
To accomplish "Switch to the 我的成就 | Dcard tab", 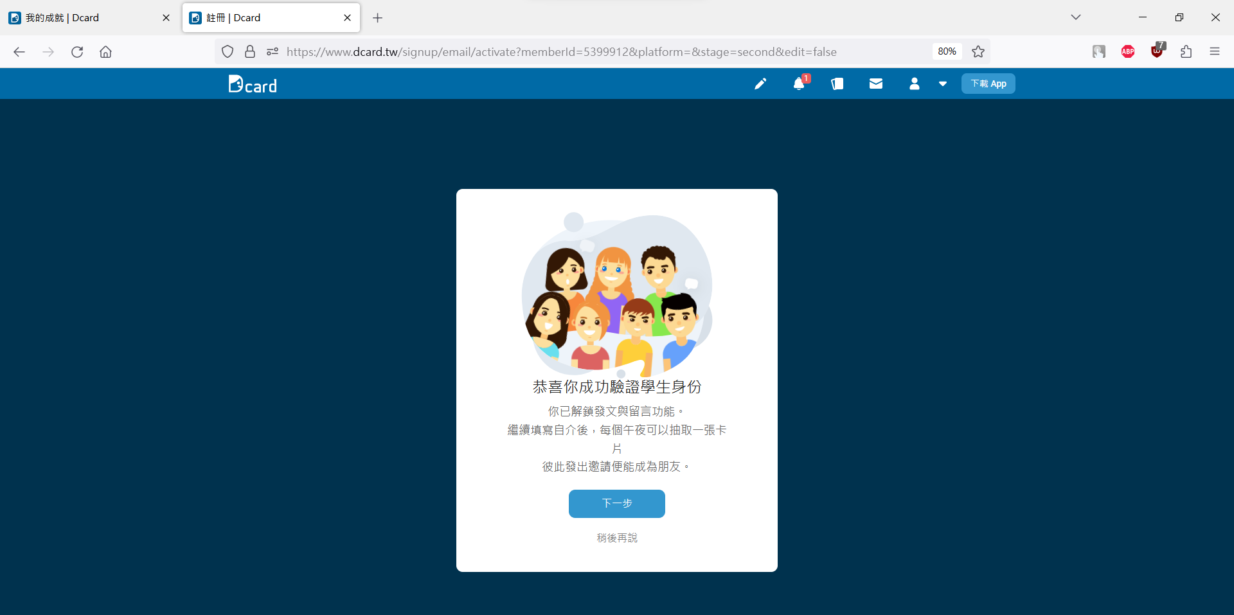I will click(90, 18).
